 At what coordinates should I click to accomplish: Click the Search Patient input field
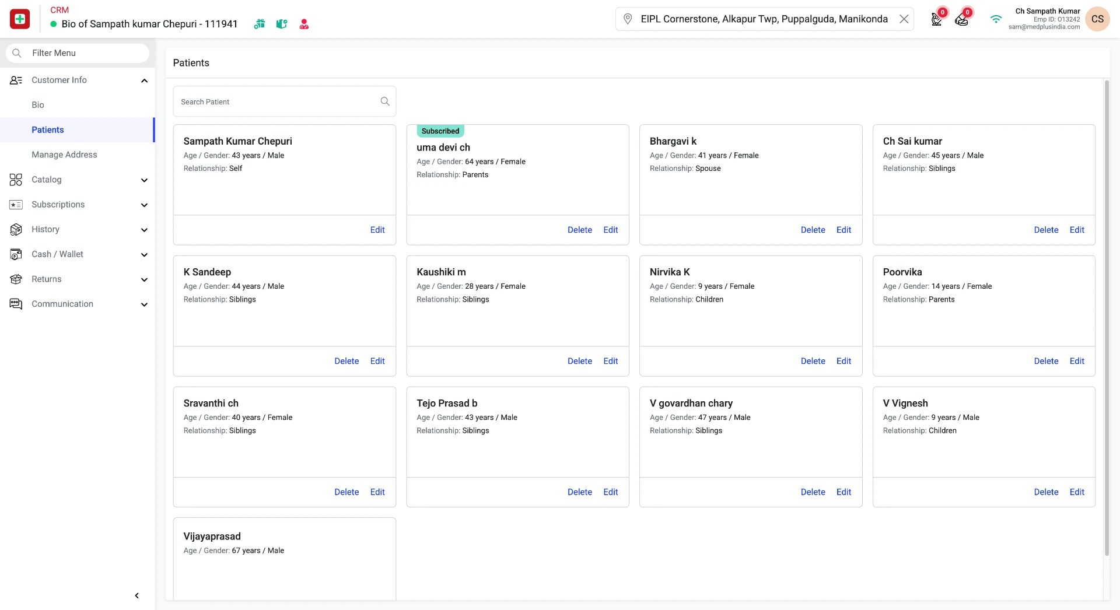coord(284,101)
